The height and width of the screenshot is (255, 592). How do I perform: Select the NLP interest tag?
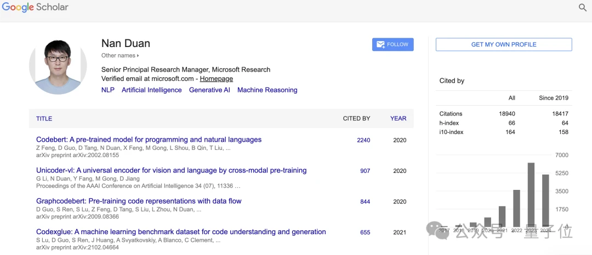pyautogui.click(x=108, y=90)
